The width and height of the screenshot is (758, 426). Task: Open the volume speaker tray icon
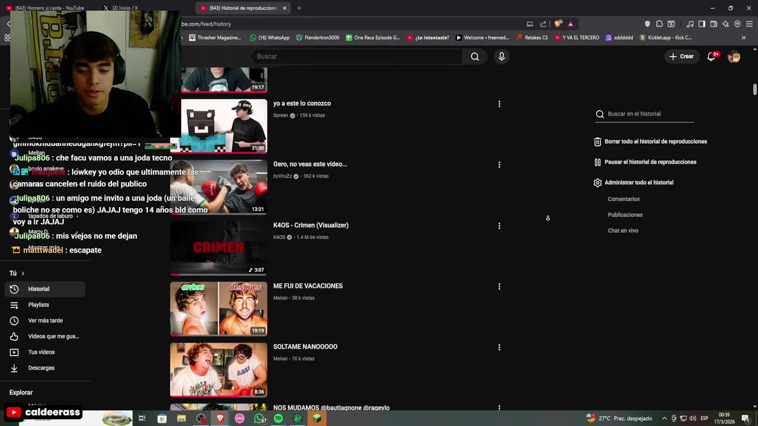click(693, 418)
